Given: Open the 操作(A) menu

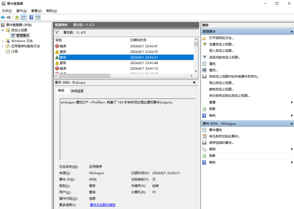Looking at the screenshot, I should 22,11.
